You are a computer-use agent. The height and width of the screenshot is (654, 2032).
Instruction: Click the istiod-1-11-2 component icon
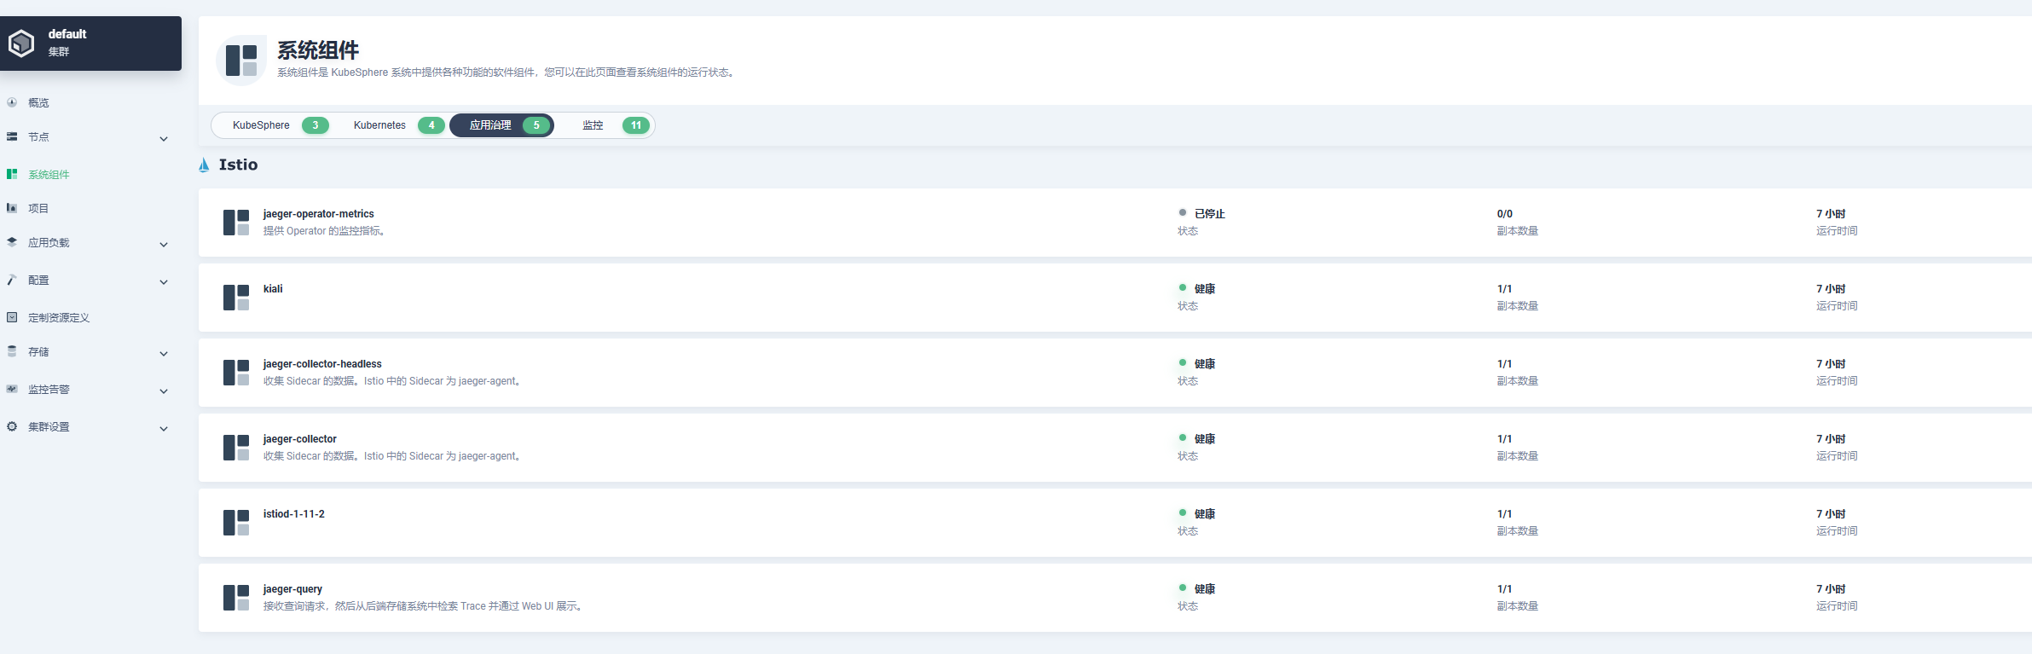236,523
